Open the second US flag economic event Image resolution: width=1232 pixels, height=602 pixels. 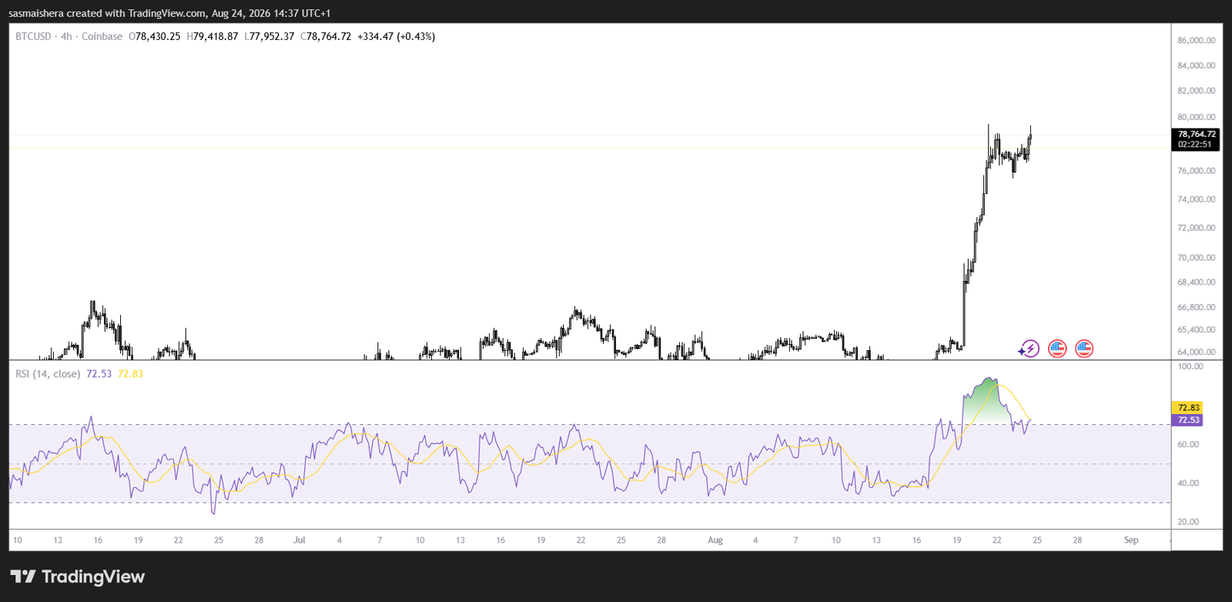click(1084, 349)
